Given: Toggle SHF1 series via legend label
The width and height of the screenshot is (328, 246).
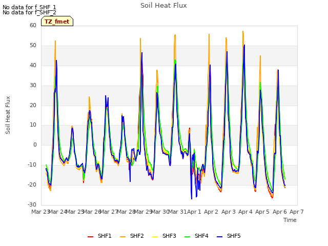Looking at the screenshot, I should coord(105,236).
